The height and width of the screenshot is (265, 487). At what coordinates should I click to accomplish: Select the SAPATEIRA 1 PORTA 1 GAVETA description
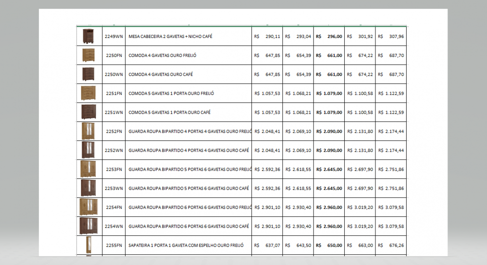click(186, 246)
